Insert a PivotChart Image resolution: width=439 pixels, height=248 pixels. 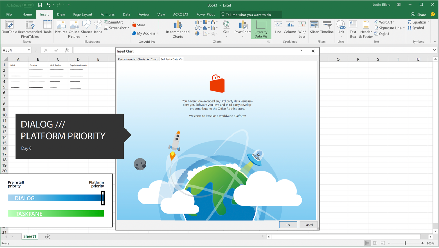tap(243, 29)
